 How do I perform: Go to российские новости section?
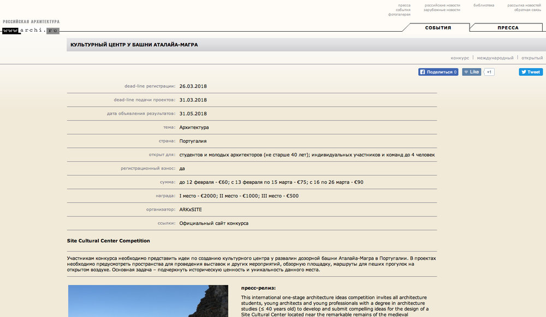(x=442, y=5)
